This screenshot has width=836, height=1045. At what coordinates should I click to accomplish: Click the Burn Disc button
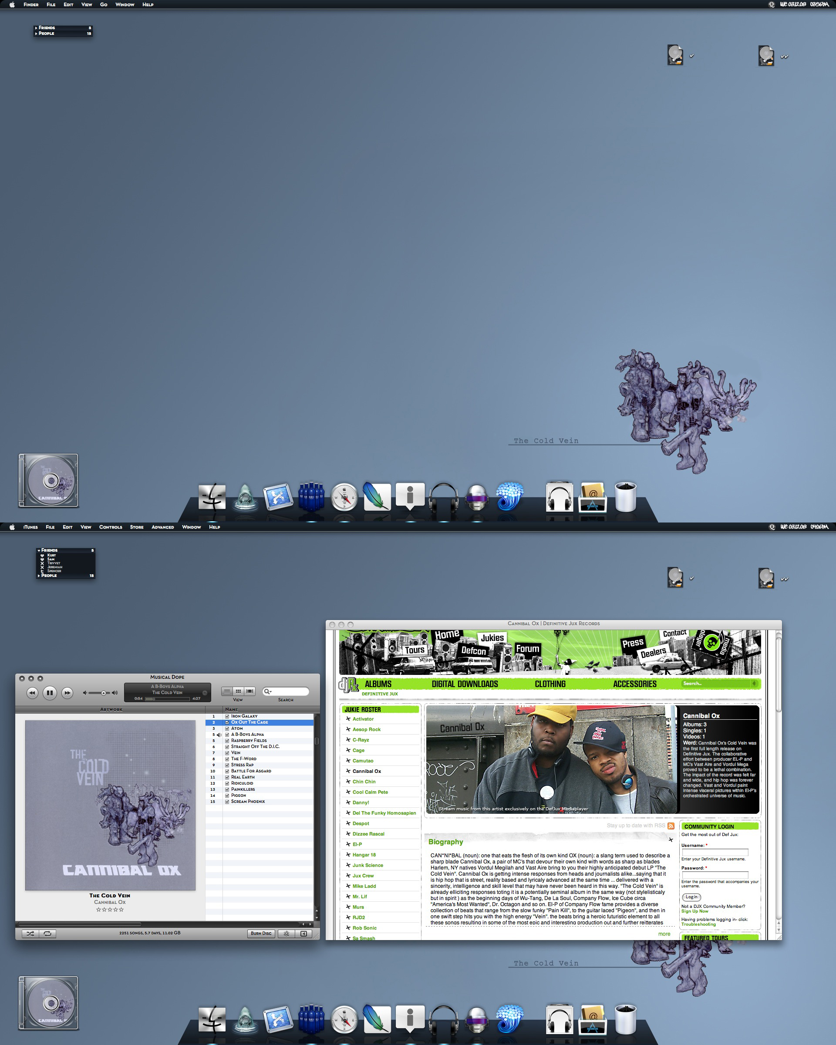click(x=261, y=934)
